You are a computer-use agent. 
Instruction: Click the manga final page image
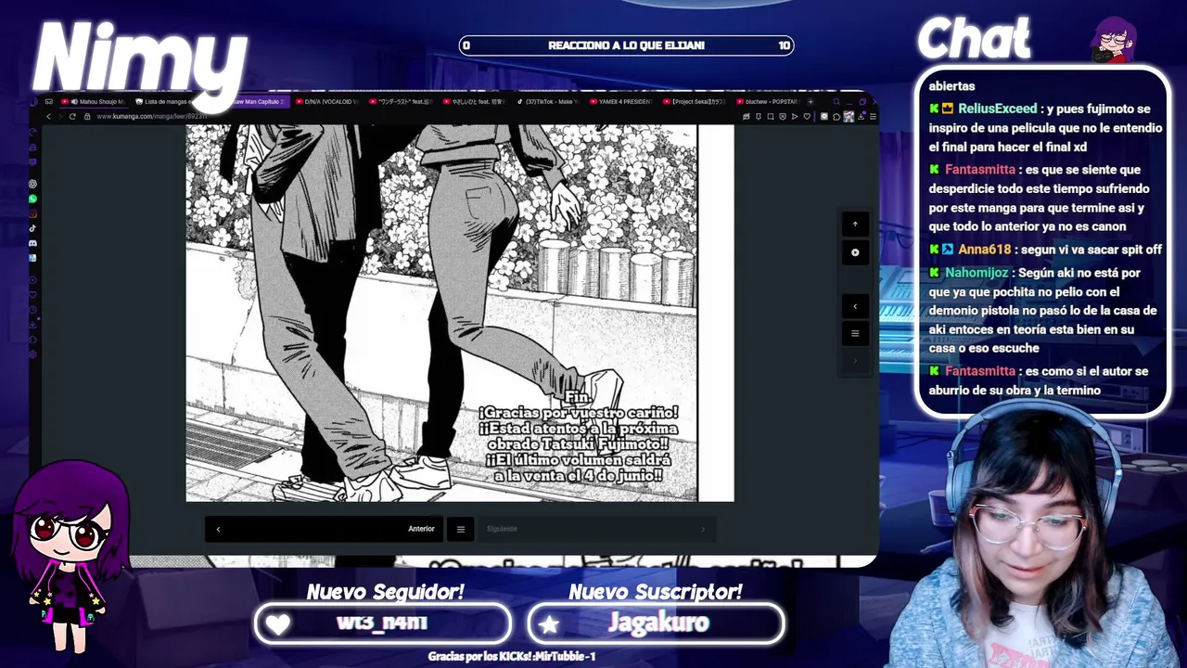coord(460,314)
